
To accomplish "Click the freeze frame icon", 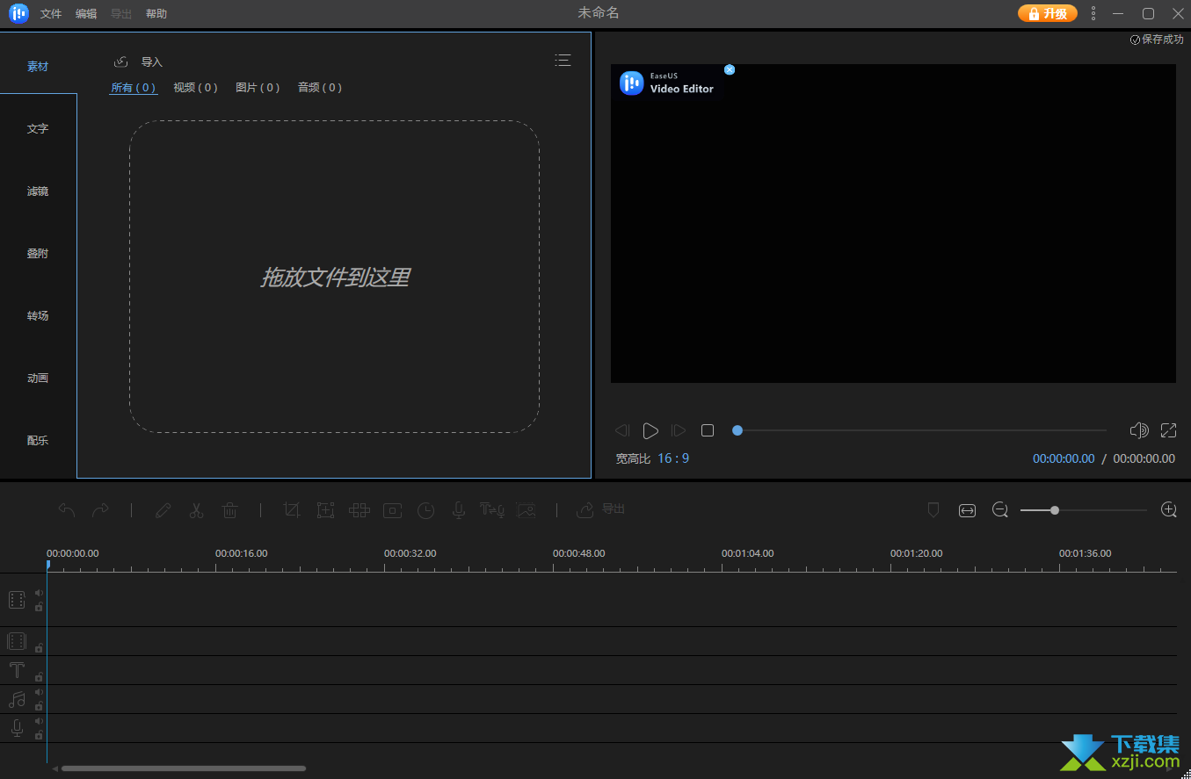I will pos(392,510).
